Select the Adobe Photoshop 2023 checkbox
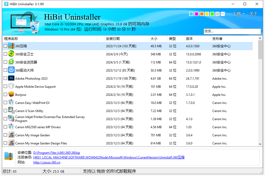 point(5,78)
